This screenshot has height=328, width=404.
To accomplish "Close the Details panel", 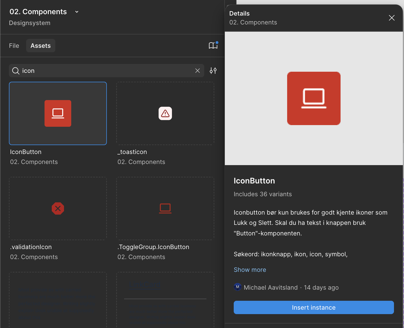I will coord(391,18).
